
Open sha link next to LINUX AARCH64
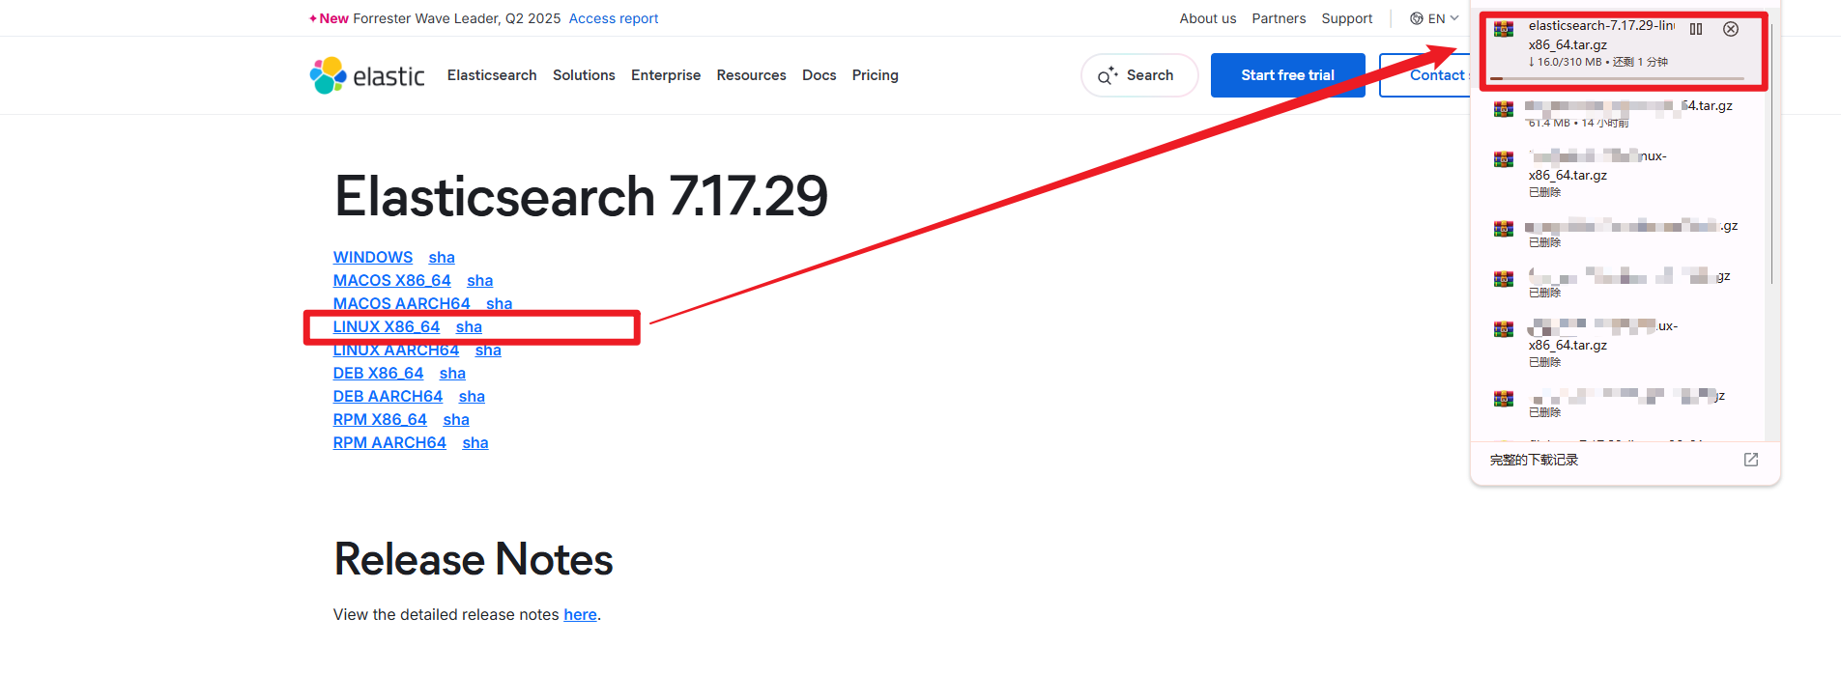pos(488,350)
